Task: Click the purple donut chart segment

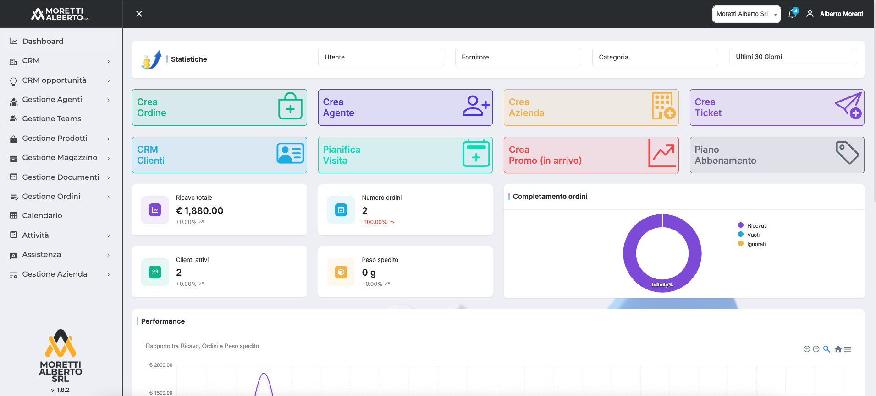Action: pos(630,253)
